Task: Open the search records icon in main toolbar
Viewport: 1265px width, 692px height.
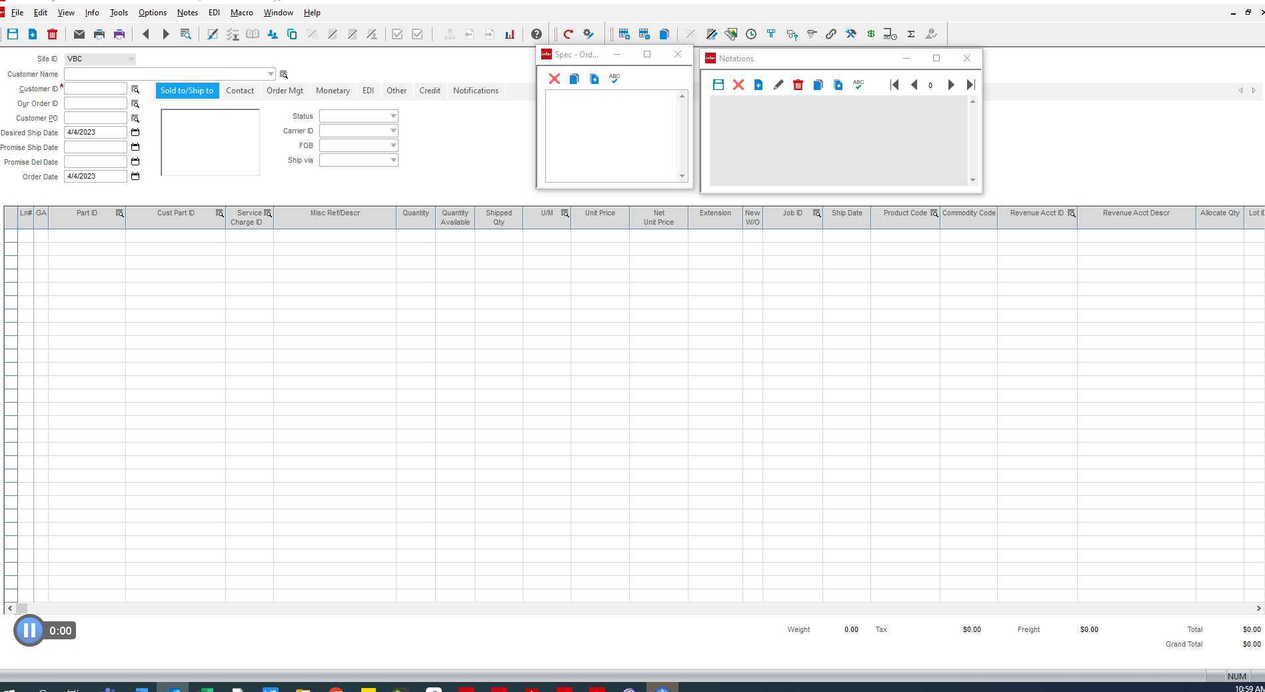Action: 186,34
